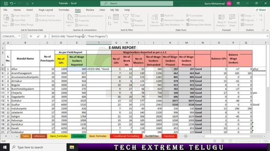
Task: Open the Help ribbon tab
Action: click(x=127, y=10)
